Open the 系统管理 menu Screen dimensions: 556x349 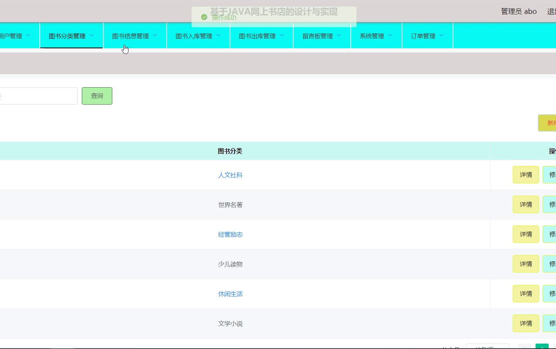[376, 36]
